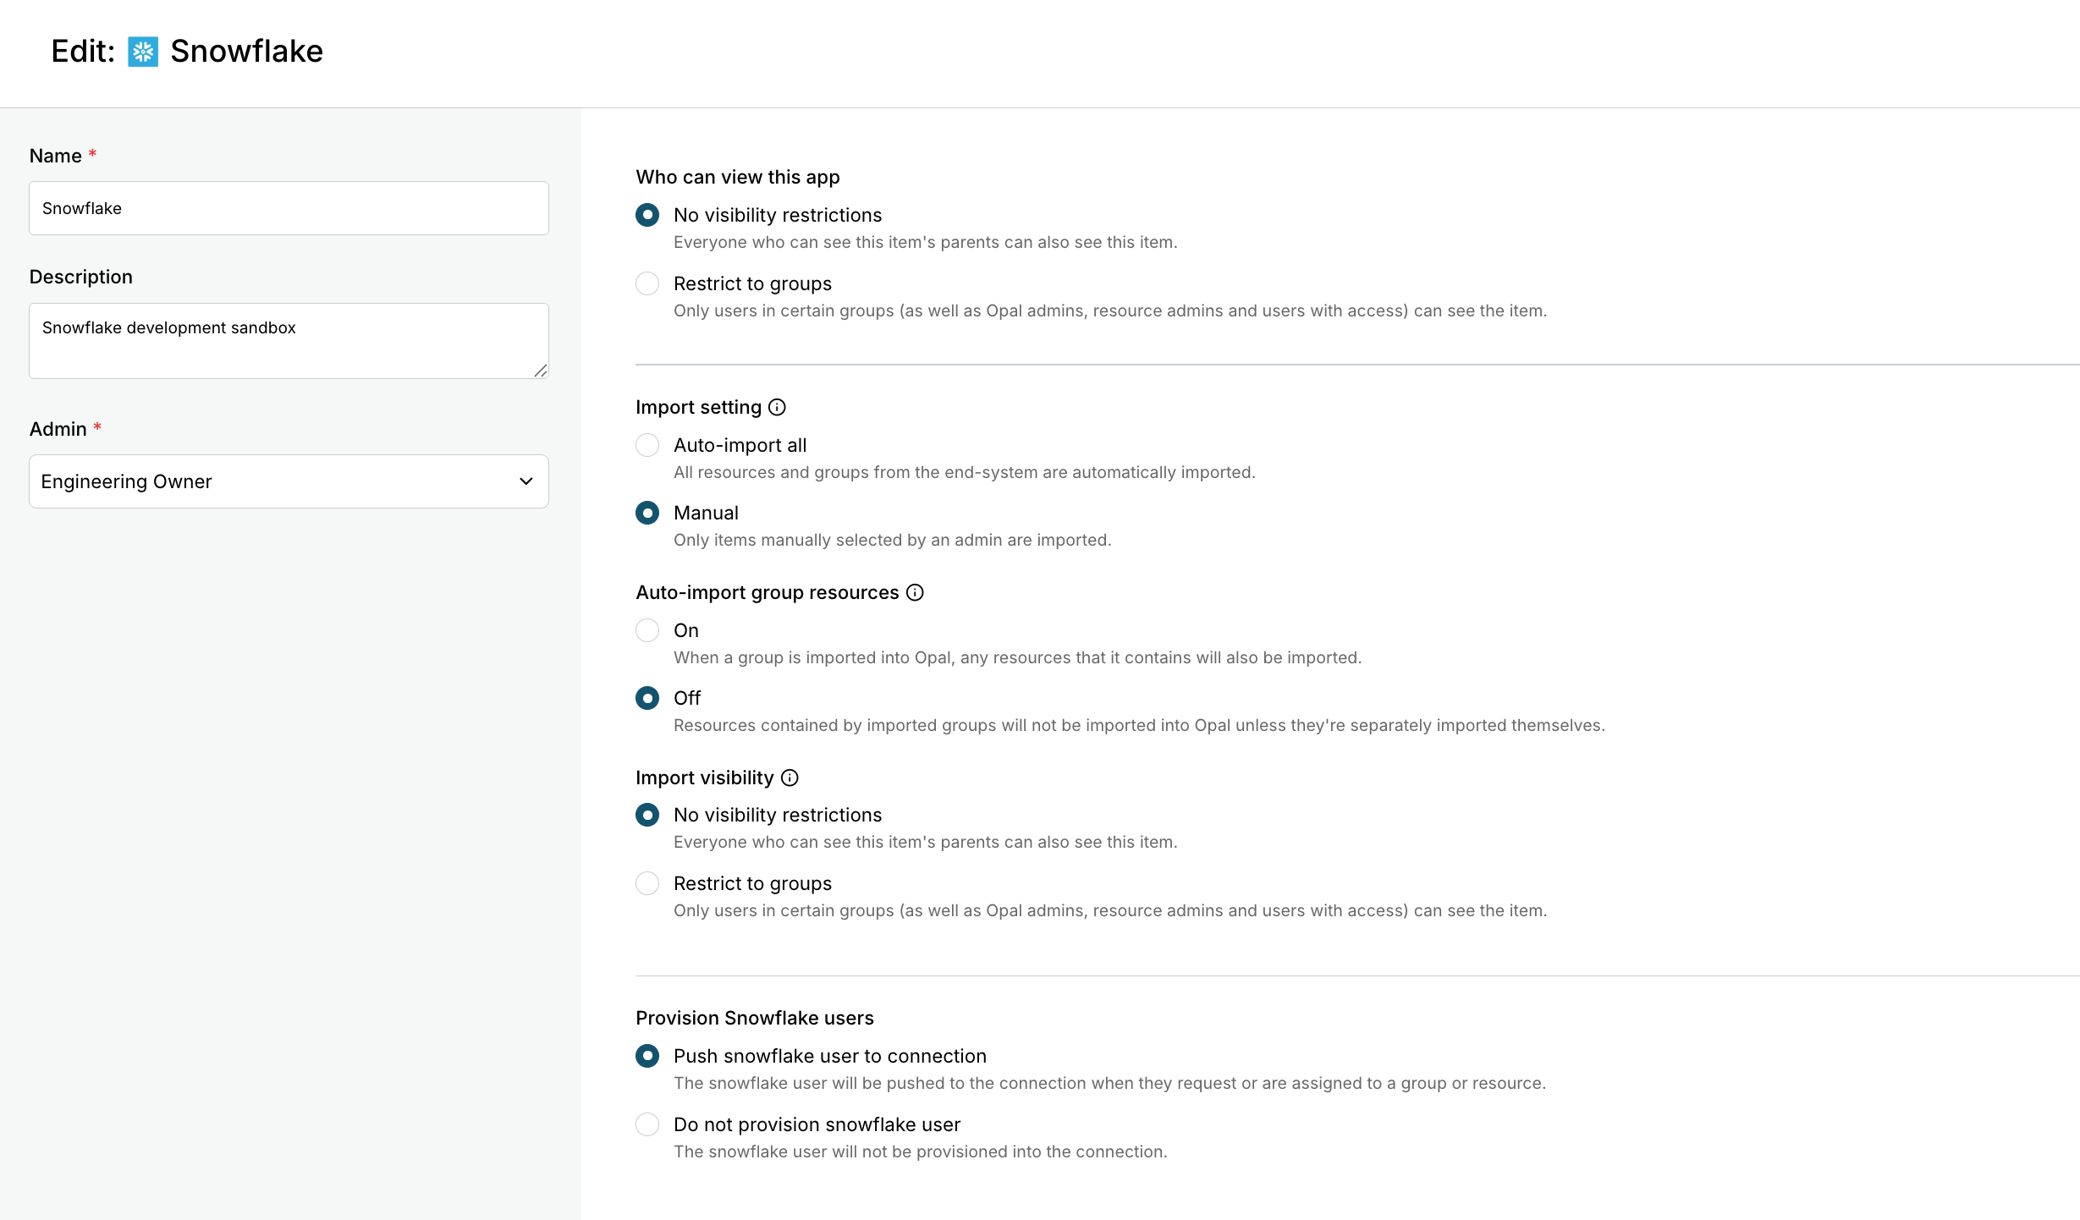Click 'The snowflake user will not be provisioned' text

(921, 1151)
